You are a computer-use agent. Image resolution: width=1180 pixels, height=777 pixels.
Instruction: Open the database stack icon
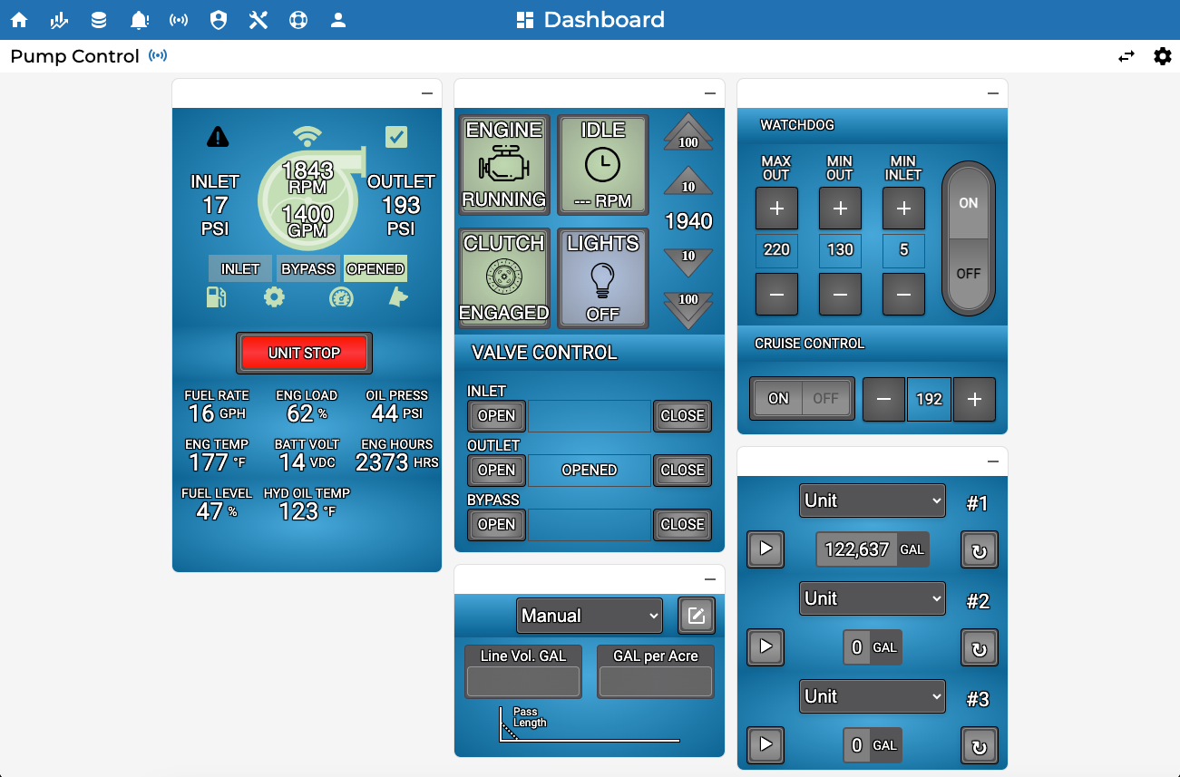(99, 20)
